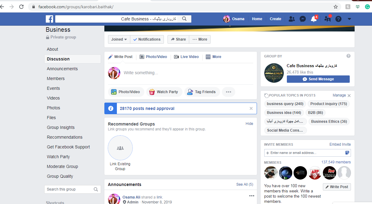Go to Home in top bar
Screen dimensions: 372x204
click(x=257, y=19)
